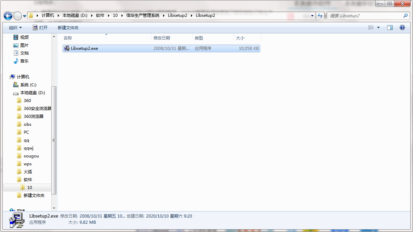Click the 系统 (C:) drive icon
Viewport: 413px width, 232px height.
click(16, 85)
